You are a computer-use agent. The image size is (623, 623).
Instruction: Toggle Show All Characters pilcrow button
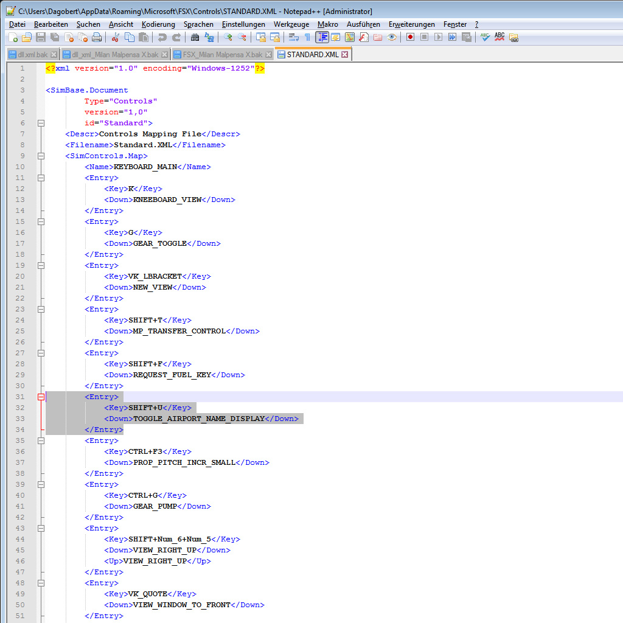[x=307, y=37]
